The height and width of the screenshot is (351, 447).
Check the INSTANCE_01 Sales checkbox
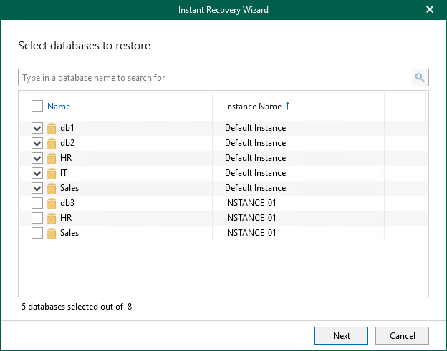37,234
